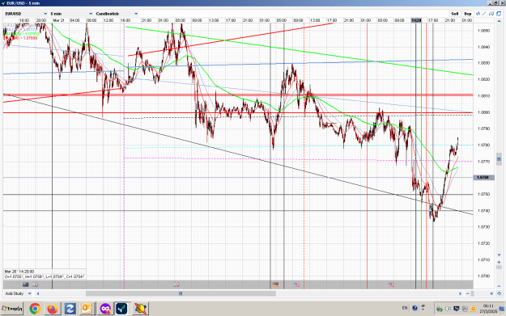Open Outlook from taskbar
506x316 pixels.
(x=87, y=309)
